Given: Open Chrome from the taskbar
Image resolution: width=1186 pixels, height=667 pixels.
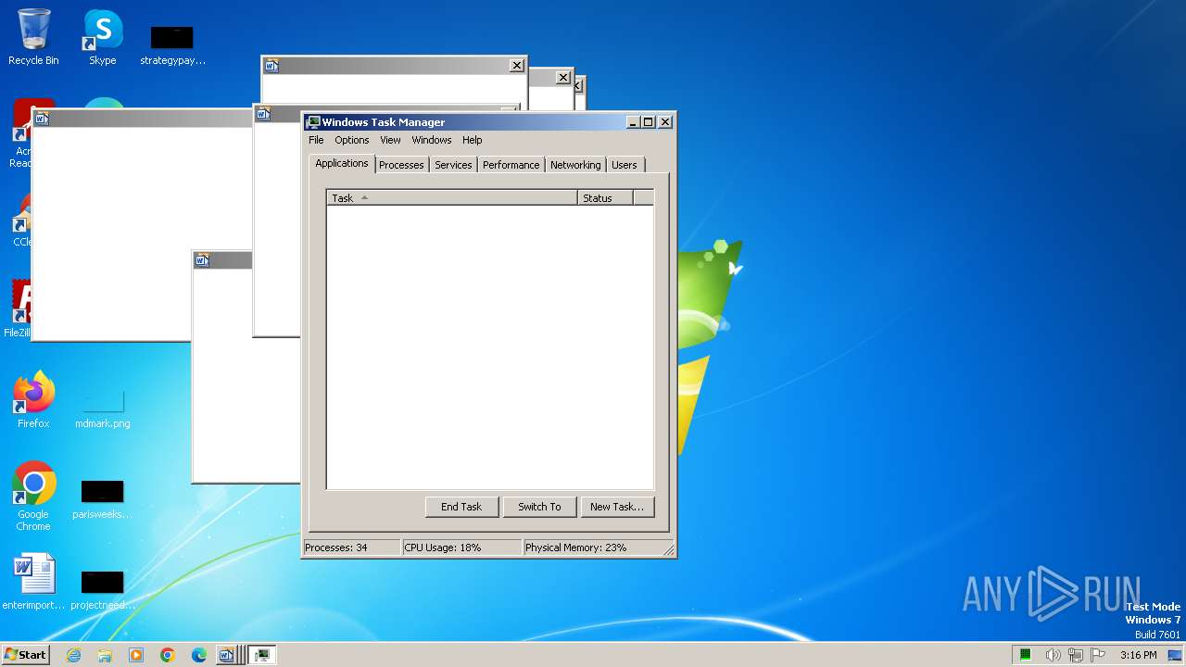Looking at the screenshot, I should point(168,655).
